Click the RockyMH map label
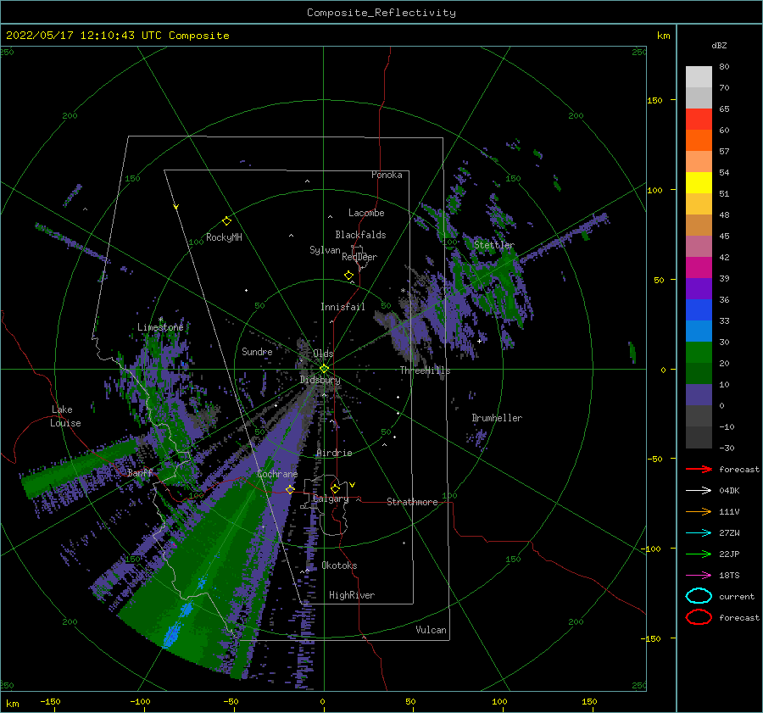763x713 pixels. [224, 237]
